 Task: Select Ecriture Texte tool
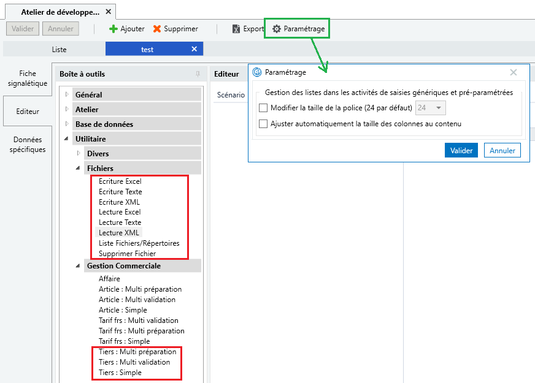click(120, 191)
